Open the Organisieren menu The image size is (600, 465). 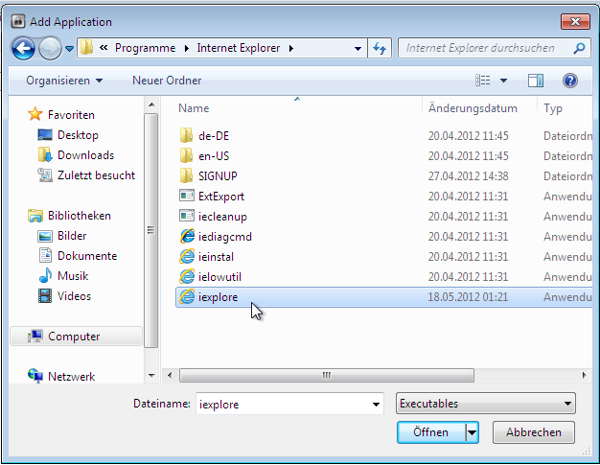pos(64,81)
